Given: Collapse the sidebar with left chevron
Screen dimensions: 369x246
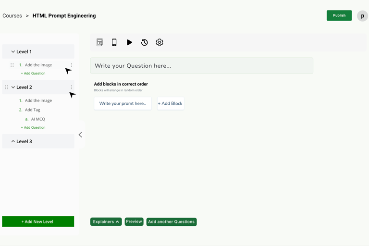Looking at the screenshot, I should point(80,135).
